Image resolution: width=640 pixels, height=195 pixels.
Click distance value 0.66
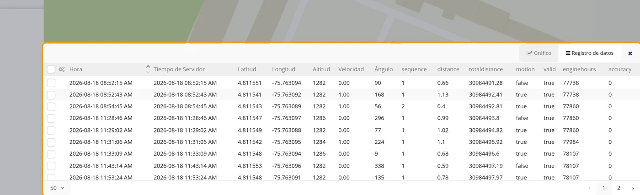[x=443, y=83]
